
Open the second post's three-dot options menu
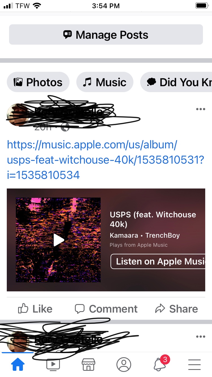tap(200, 337)
